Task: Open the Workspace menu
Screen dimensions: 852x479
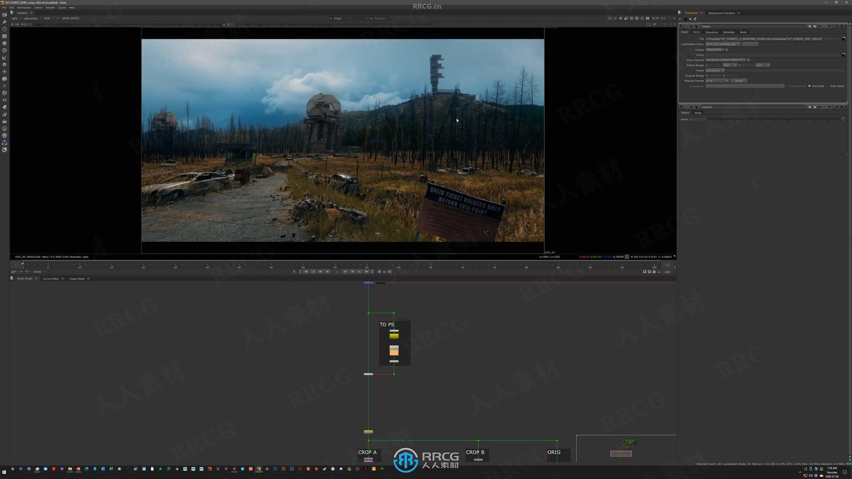Action: pyautogui.click(x=24, y=7)
